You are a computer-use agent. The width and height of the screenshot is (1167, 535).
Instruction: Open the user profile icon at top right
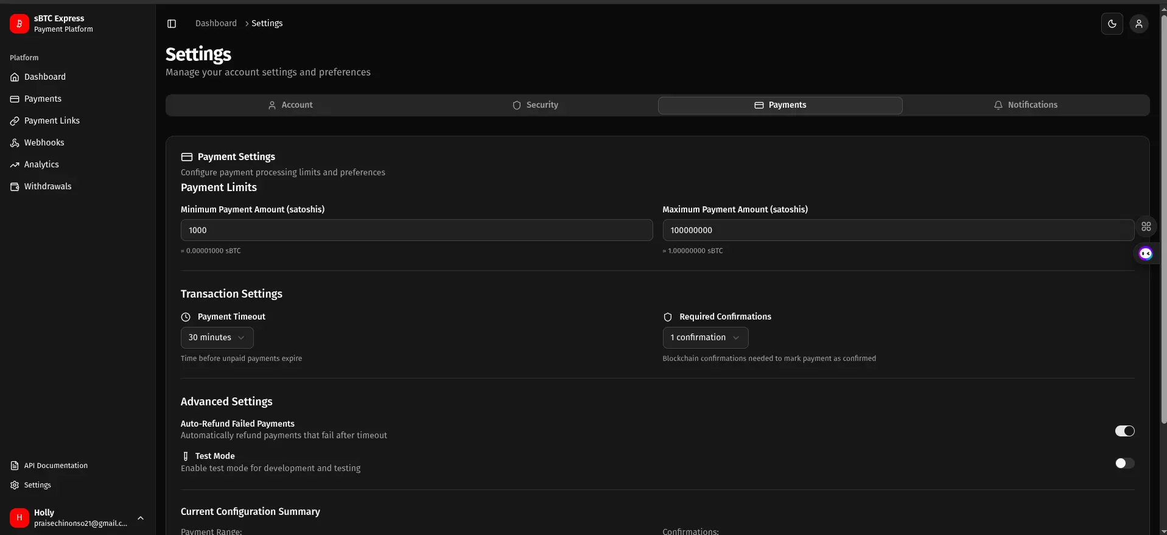coord(1139,24)
